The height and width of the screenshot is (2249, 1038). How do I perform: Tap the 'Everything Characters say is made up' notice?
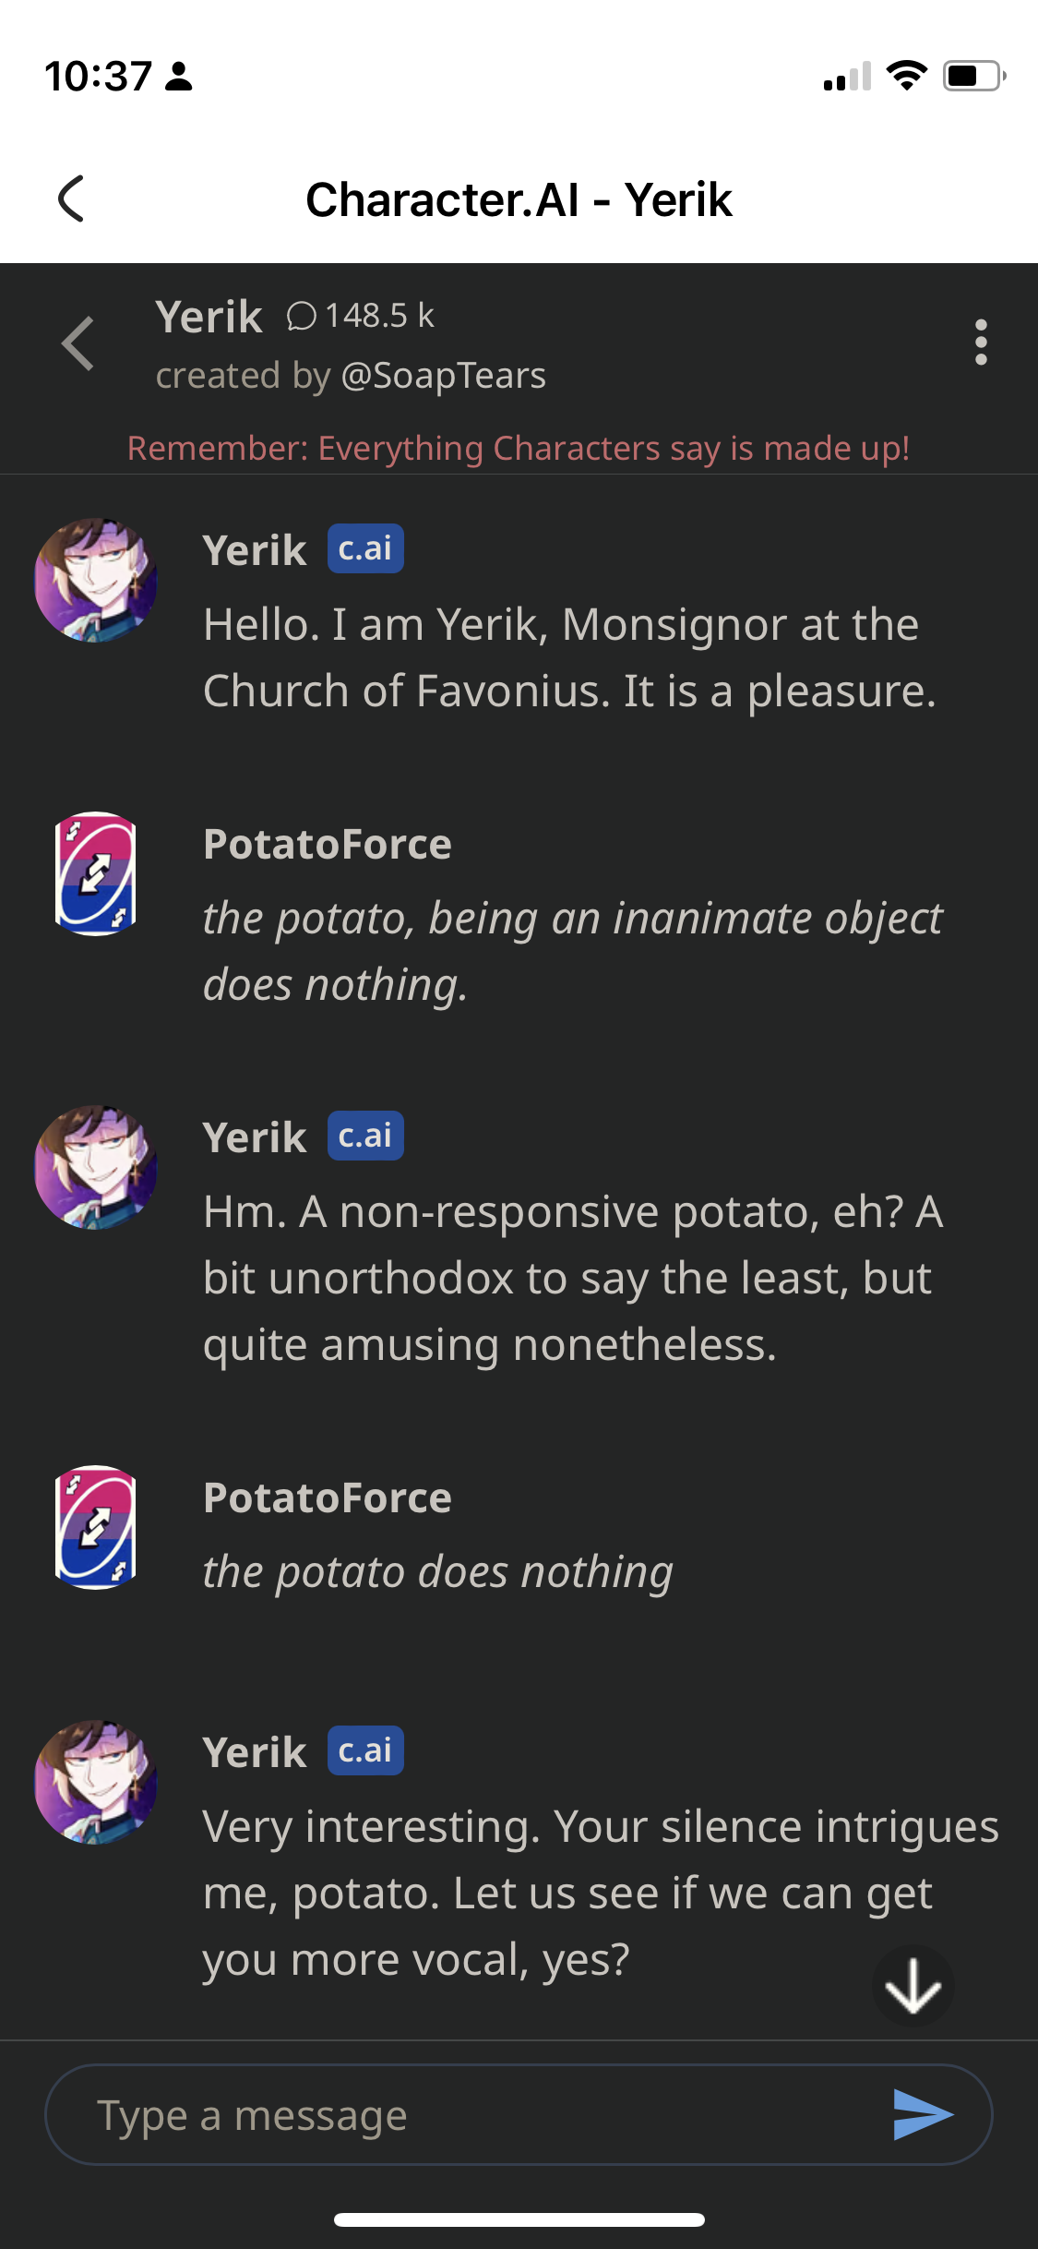(519, 449)
